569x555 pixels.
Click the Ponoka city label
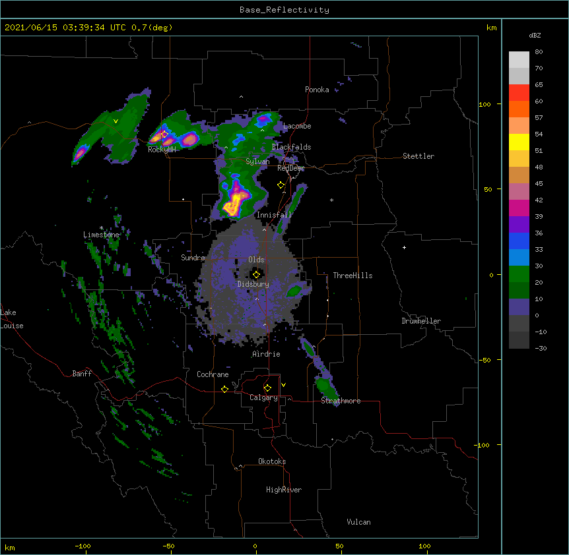[x=317, y=90]
